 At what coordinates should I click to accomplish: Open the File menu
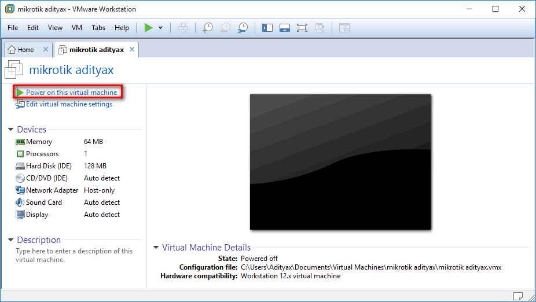pyautogui.click(x=13, y=28)
